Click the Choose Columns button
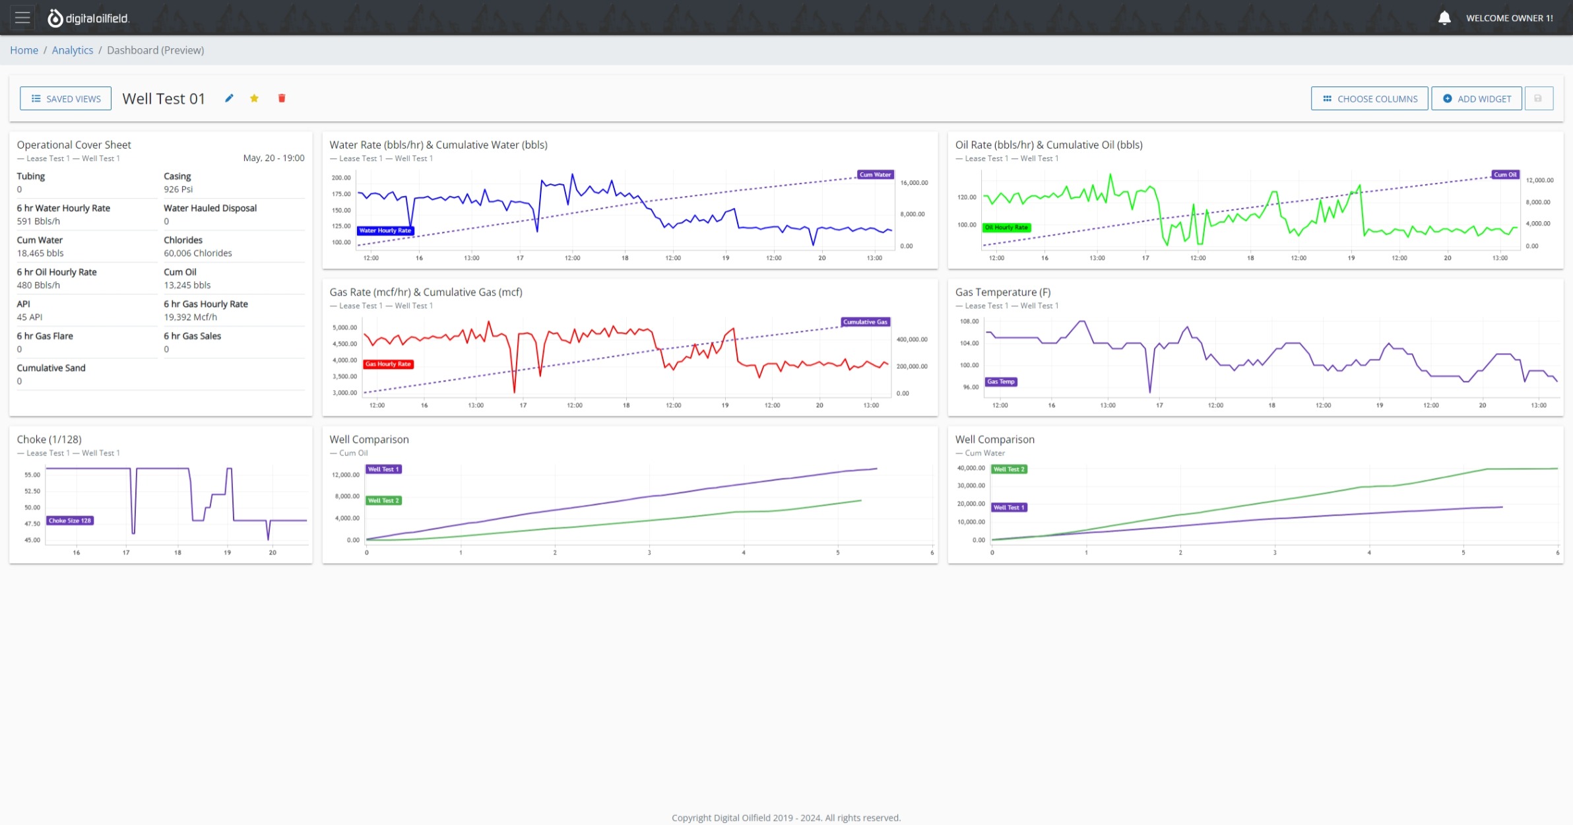 [1369, 98]
